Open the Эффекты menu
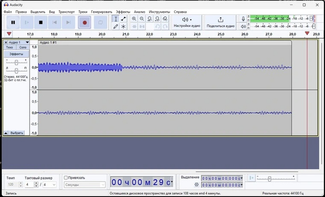325x197 pixels. 123,12
